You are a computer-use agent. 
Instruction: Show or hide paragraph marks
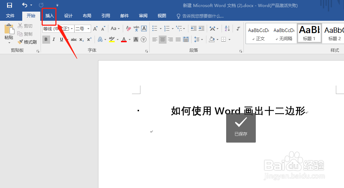point(238,29)
